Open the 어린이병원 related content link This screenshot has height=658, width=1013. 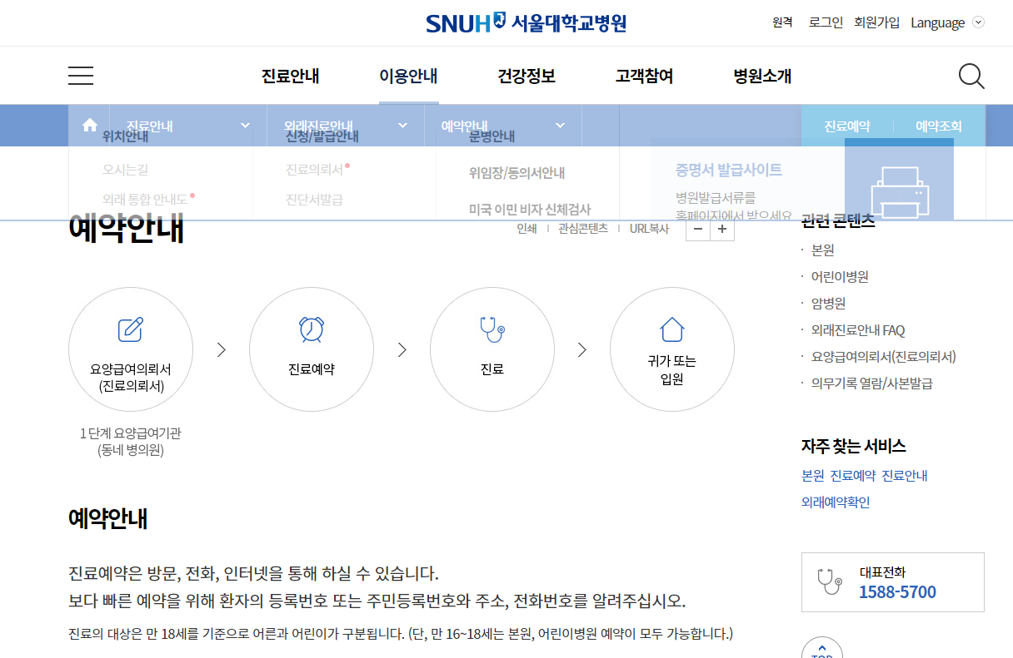pyautogui.click(x=839, y=276)
